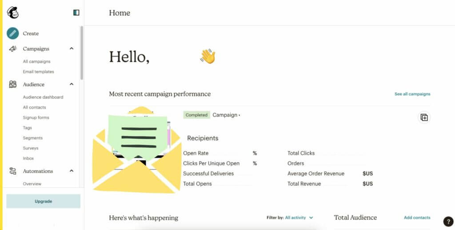Click the replicate campaign icon
The image size is (455, 230).
(x=424, y=117)
